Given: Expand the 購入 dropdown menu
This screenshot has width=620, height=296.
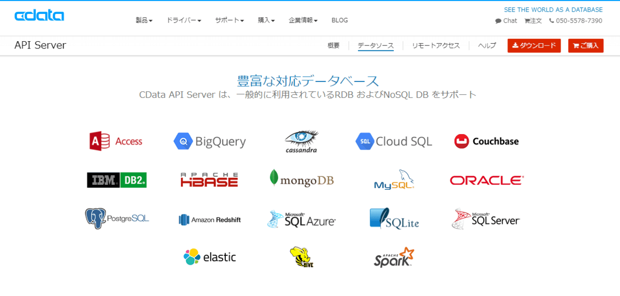Looking at the screenshot, I should (x=267, y=20).
